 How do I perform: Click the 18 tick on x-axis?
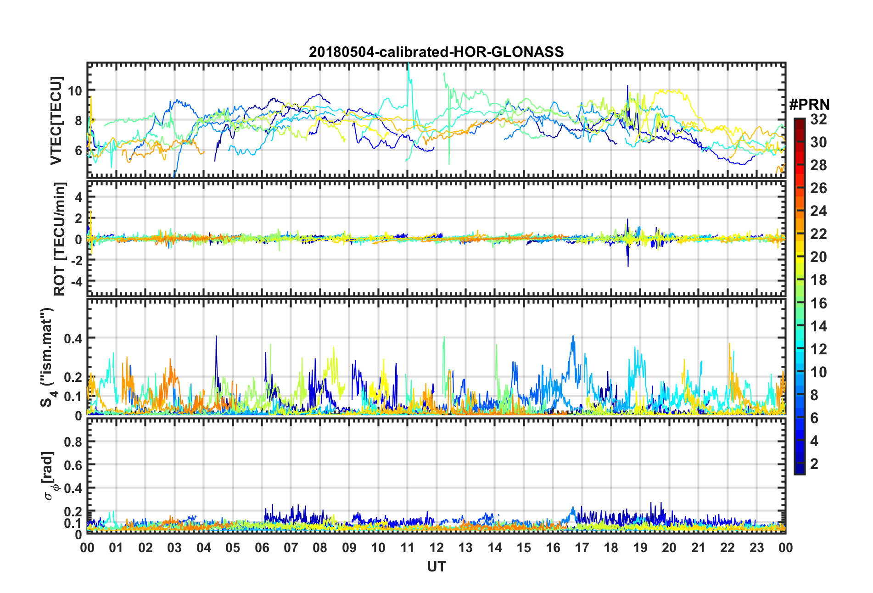point(611,548)
